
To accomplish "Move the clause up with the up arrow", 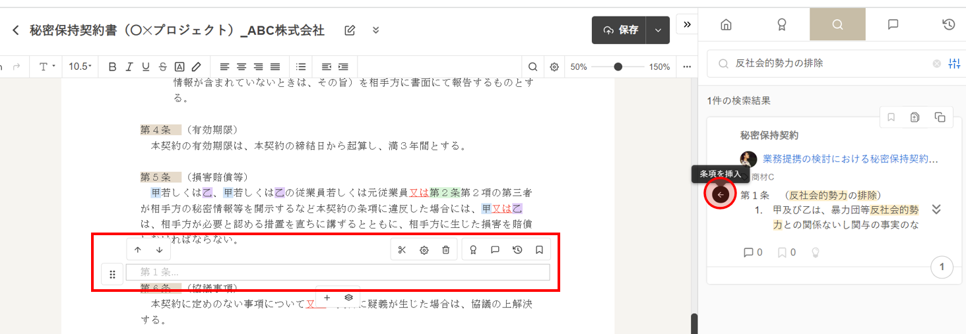I will [x=138, y=250].
